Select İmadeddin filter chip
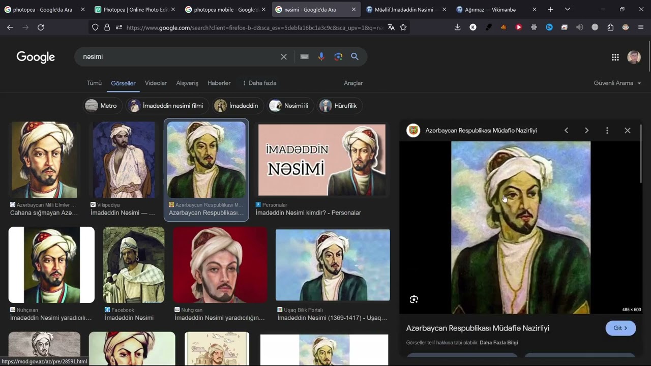The width and height of the screenshot is (651, 366). [238, 106]
